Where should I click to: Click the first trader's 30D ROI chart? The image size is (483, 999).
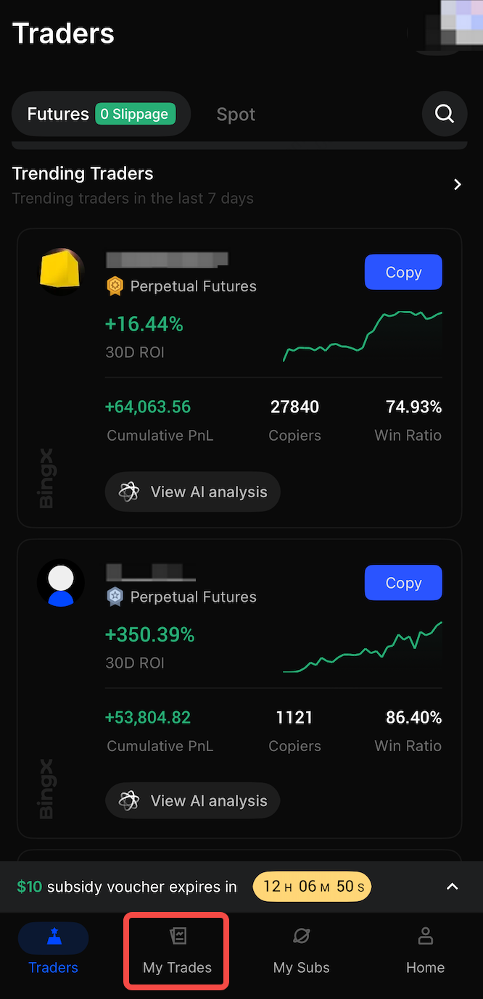[x=363, y=336]
